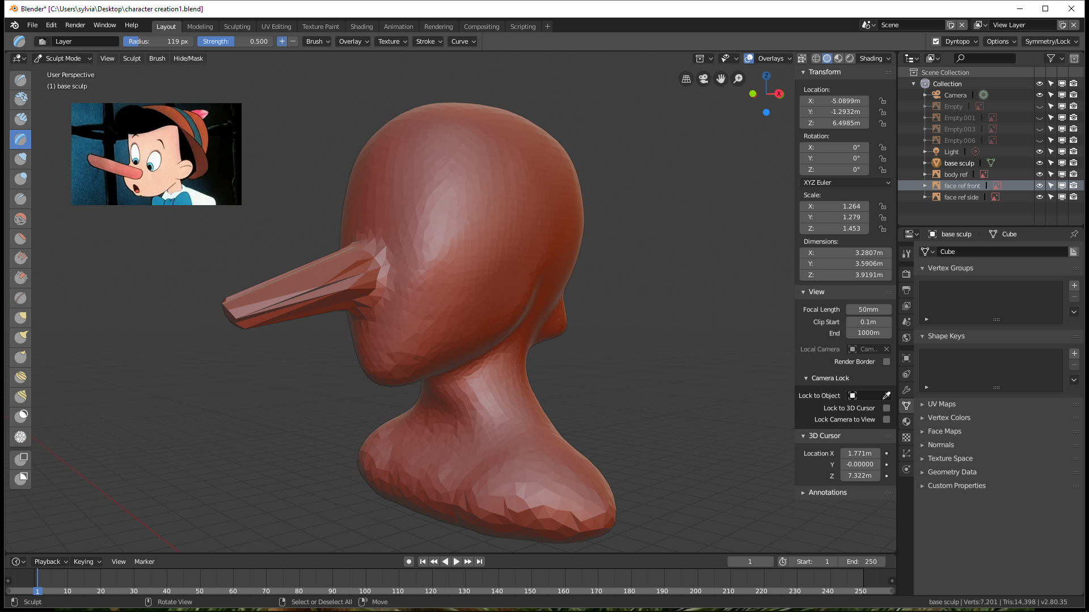
Task: Click the Symmetry/Lock button
Action: (x=1050, y=41)
